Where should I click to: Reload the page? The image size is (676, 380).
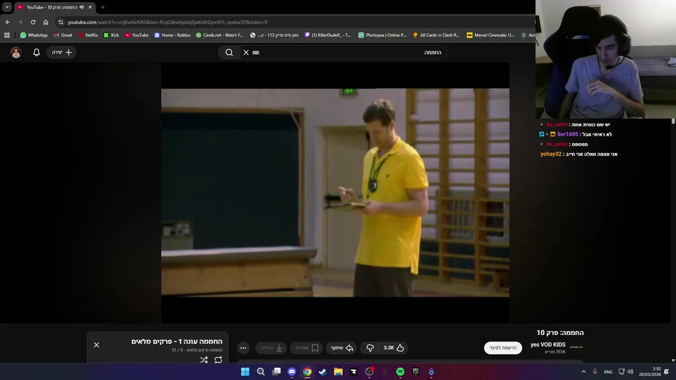[x=33, y=22]
